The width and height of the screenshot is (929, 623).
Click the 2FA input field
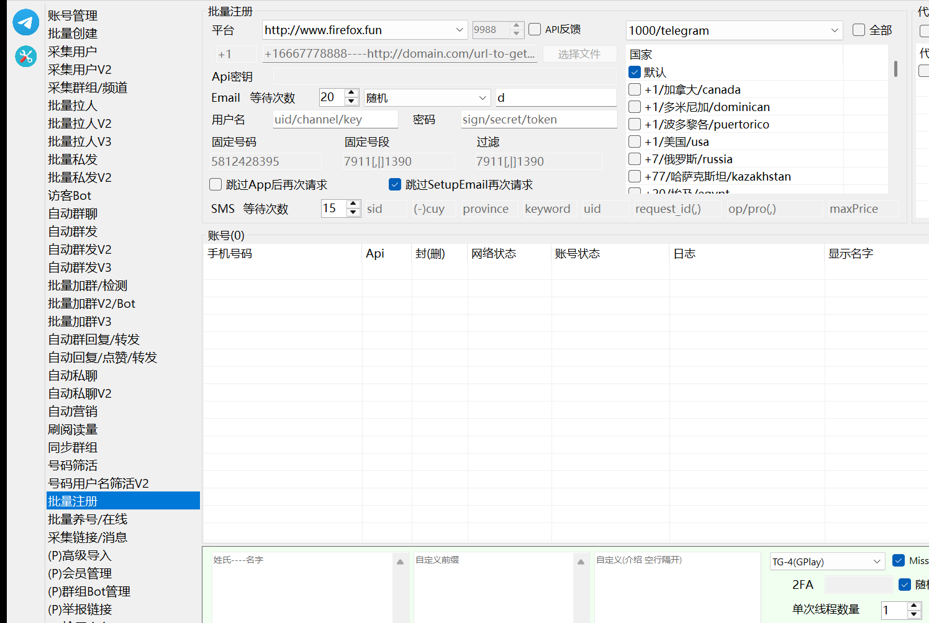coord(859,585)
